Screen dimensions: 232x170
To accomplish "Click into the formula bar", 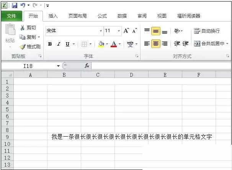I will tap(161, 66).
